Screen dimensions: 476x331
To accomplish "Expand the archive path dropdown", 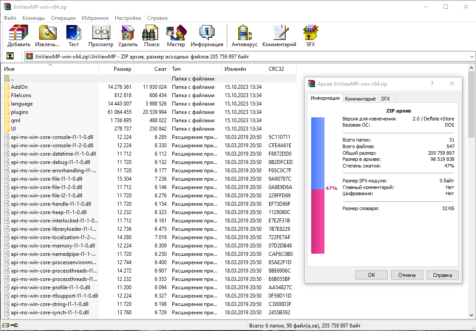I will tap(472, 56).
